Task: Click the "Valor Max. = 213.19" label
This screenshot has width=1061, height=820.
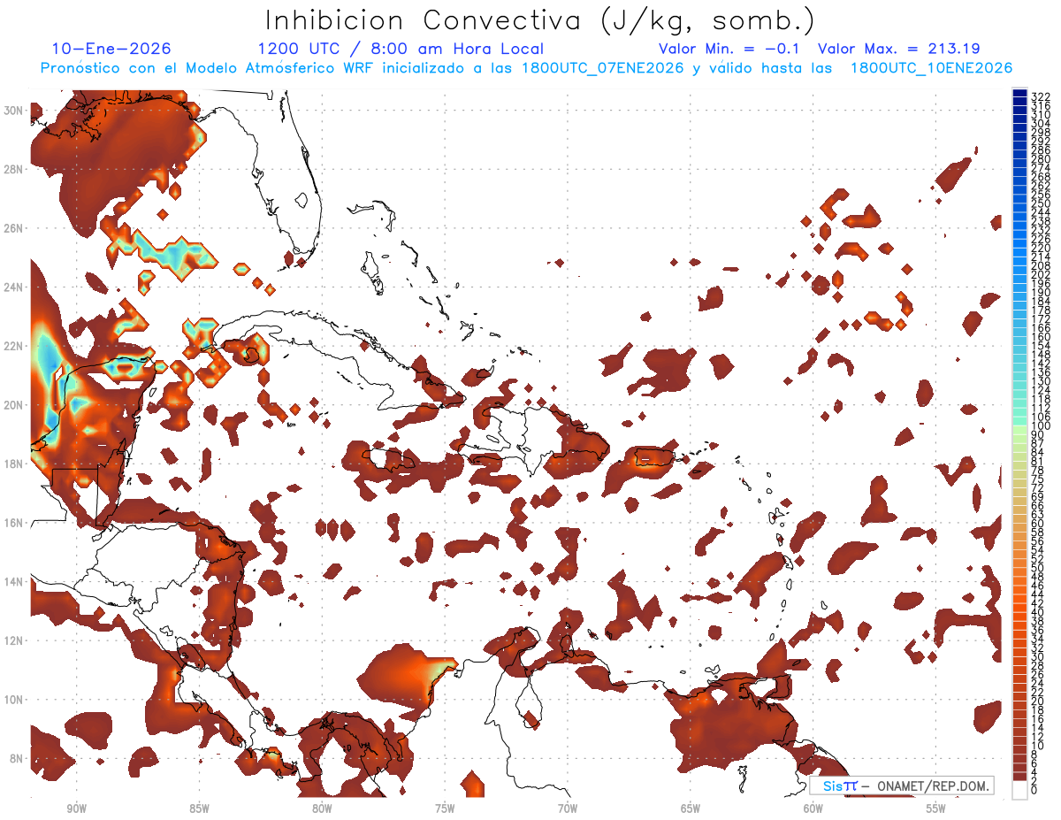Action: tap(898, 49)
